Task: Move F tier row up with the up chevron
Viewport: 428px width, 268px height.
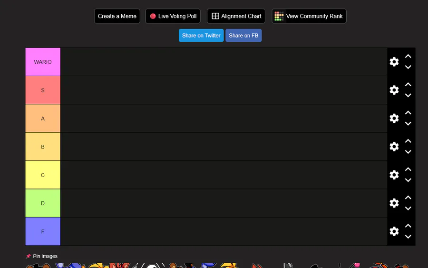Action: pyautogui.click(x=408, y=226)
